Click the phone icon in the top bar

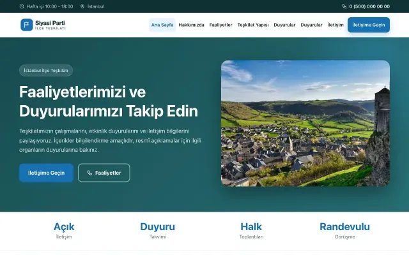tap(344, 6)
